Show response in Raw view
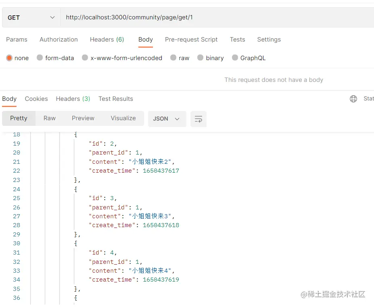The image size is (374, 307). pos(50,118)
